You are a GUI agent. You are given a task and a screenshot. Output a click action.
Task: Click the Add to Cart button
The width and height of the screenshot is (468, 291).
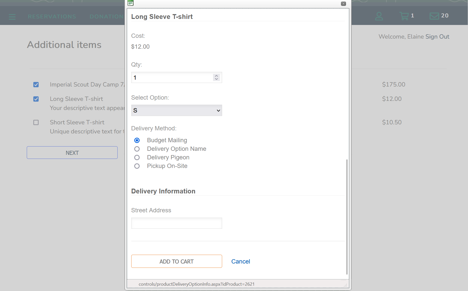coord(176,261)
